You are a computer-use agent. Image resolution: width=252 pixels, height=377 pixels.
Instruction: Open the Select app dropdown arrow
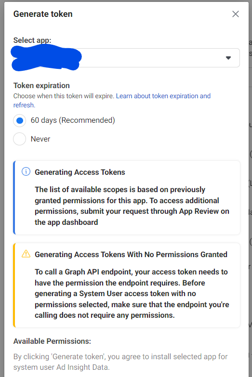point(228,58)
